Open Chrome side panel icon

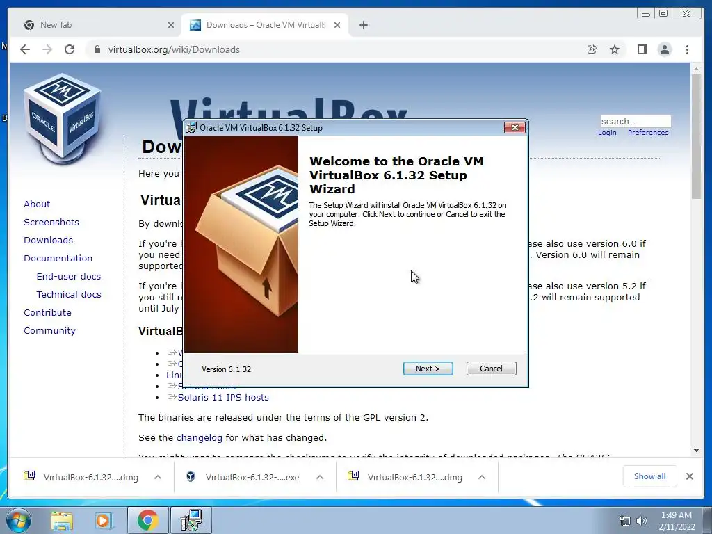(x=642, y=49)
